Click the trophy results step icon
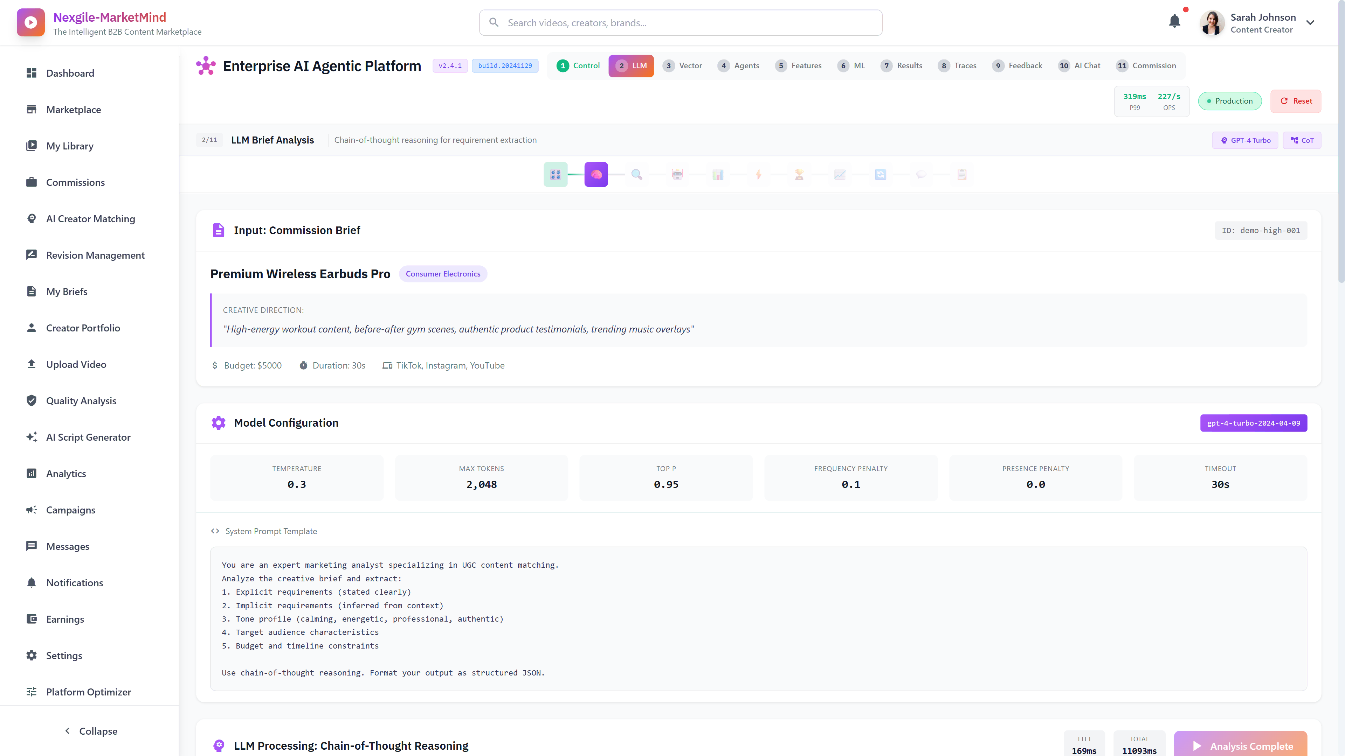Screen dimensions: 1345x756 pos(799,174)
